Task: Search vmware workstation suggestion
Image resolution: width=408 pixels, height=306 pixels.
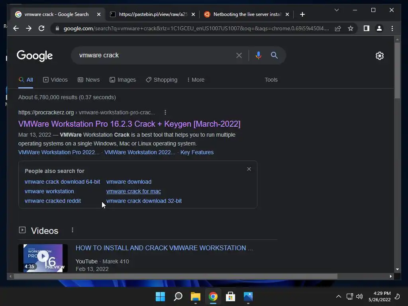Action: coord(49,192)
